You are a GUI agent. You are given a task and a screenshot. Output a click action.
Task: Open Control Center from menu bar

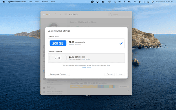tap(148, 1)
